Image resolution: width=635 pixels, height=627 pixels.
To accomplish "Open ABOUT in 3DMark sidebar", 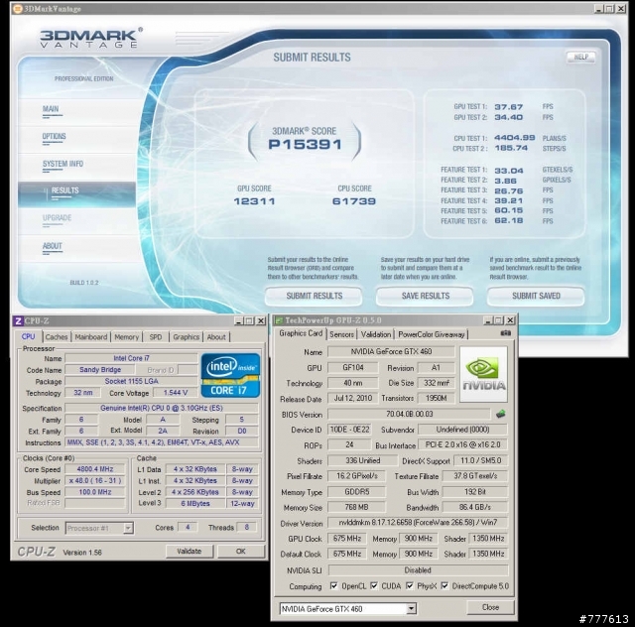I will 53,246.
